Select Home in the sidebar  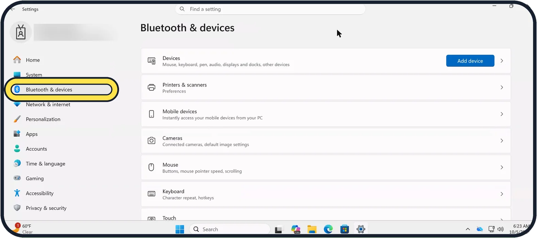[33, 60]
